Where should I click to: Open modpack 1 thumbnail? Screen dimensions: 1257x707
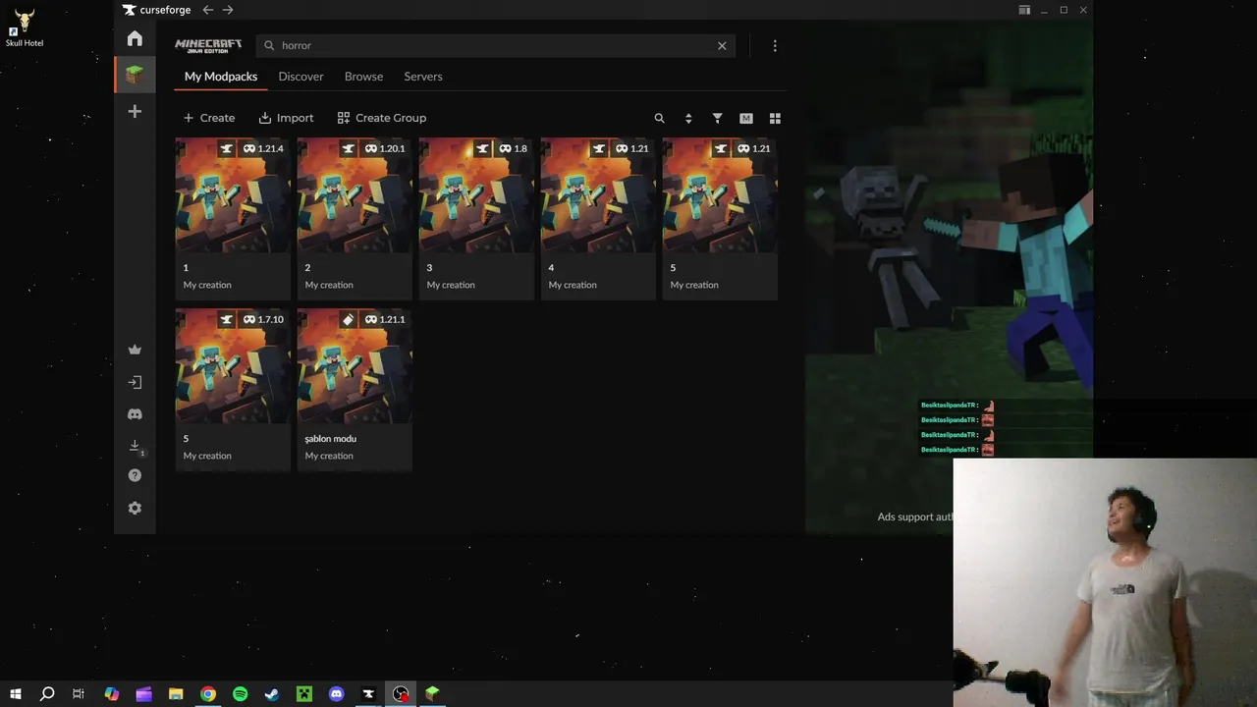(233, 195)
